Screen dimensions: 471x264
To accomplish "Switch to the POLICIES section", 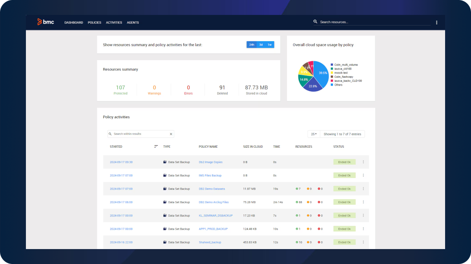I will point(94,22).
